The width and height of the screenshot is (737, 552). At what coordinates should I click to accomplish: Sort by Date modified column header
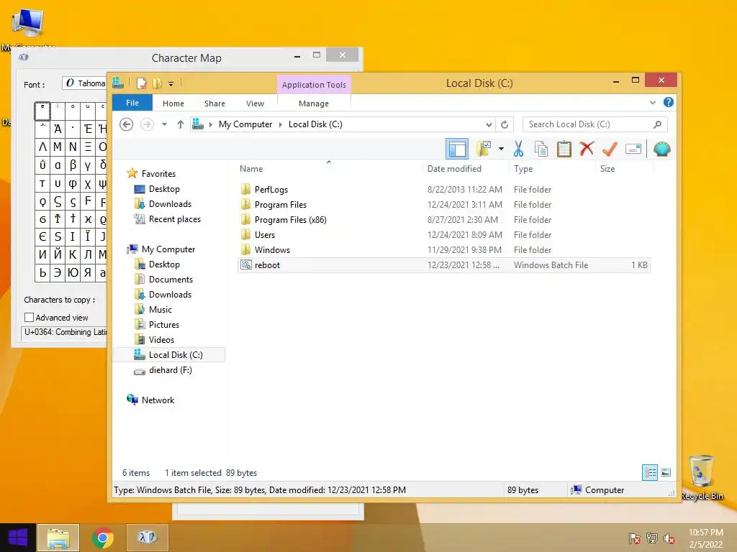455,168
